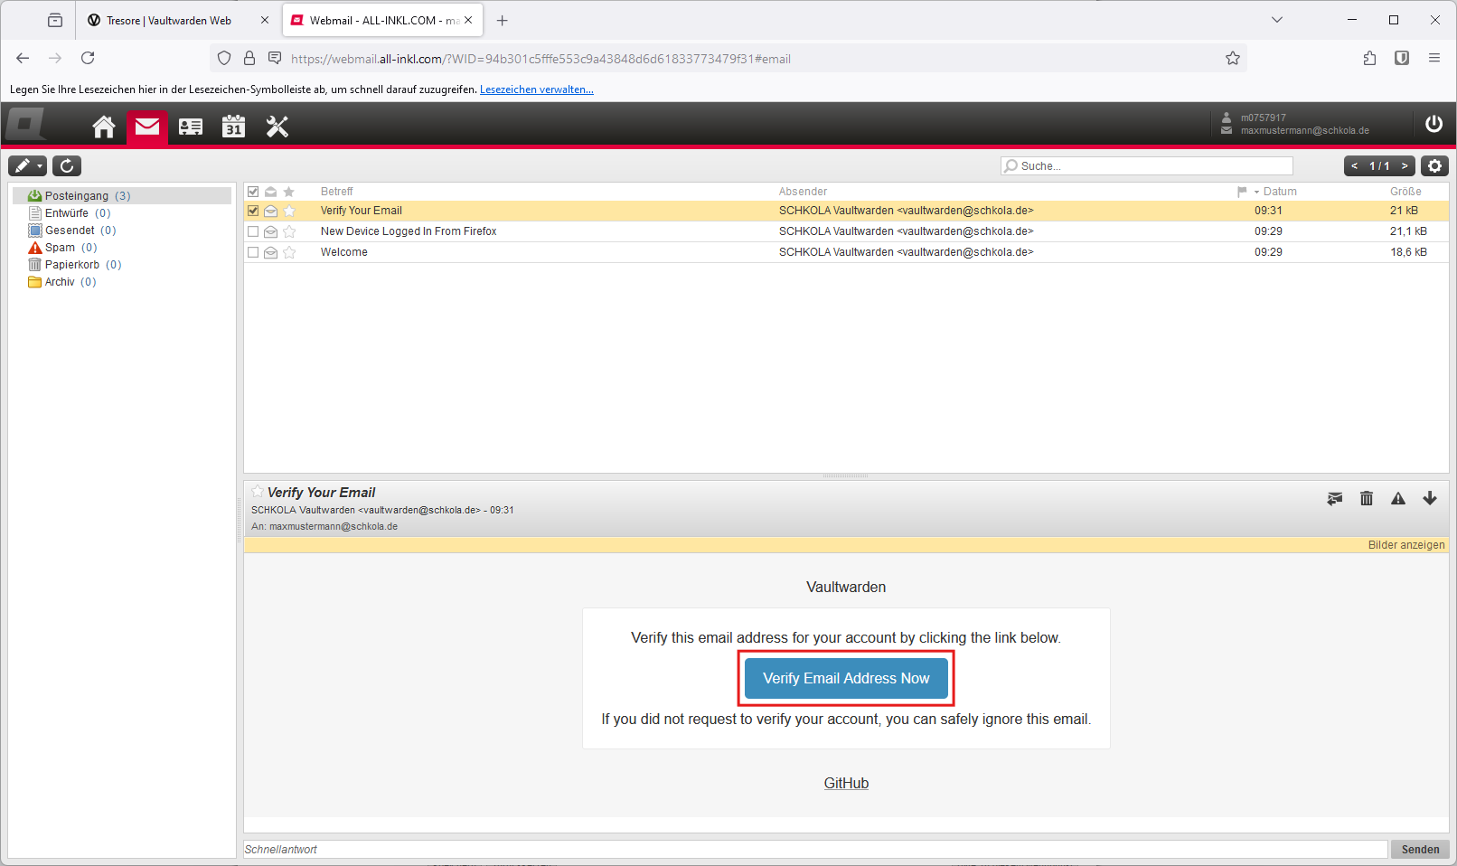Star the open message in preview header
The width and height of the screenshot is (1457, 866).
tap(258, 492)
